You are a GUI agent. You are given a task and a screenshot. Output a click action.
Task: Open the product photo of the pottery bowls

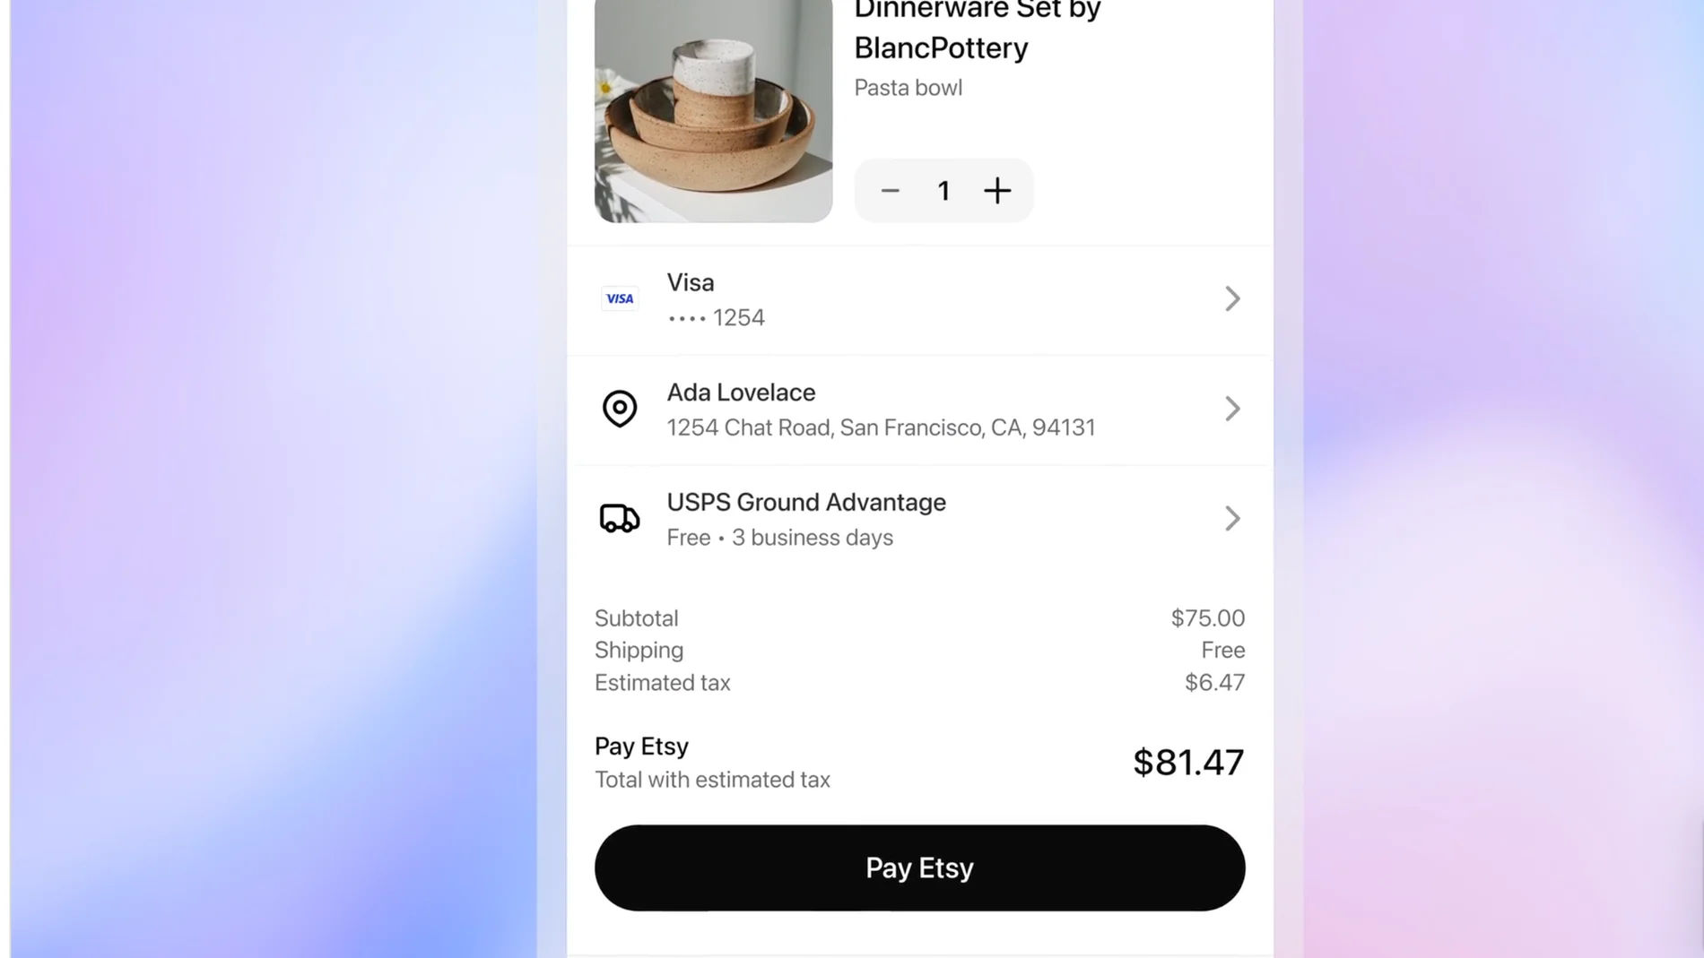pos(712,111)
